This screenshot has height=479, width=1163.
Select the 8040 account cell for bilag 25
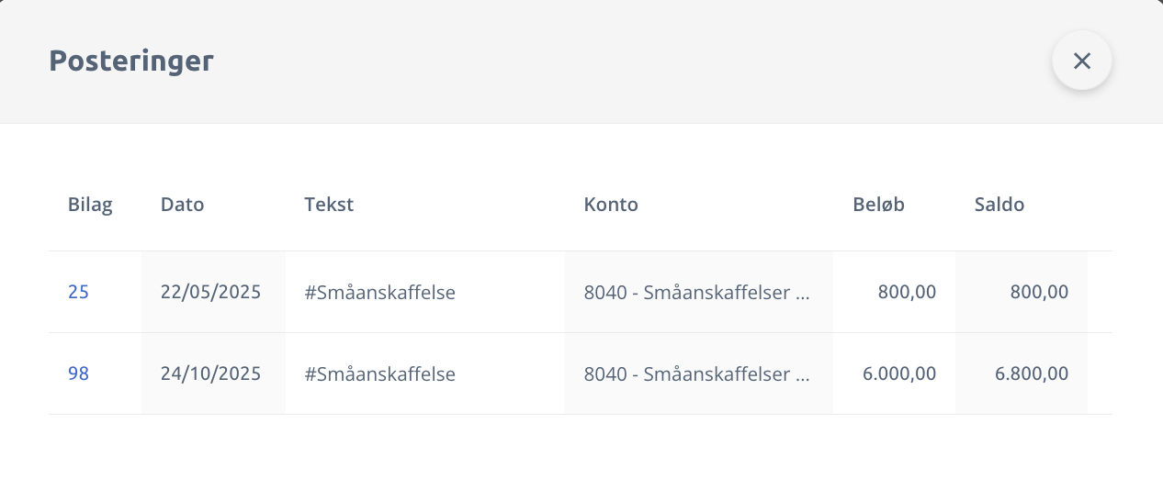click(697, 293)
